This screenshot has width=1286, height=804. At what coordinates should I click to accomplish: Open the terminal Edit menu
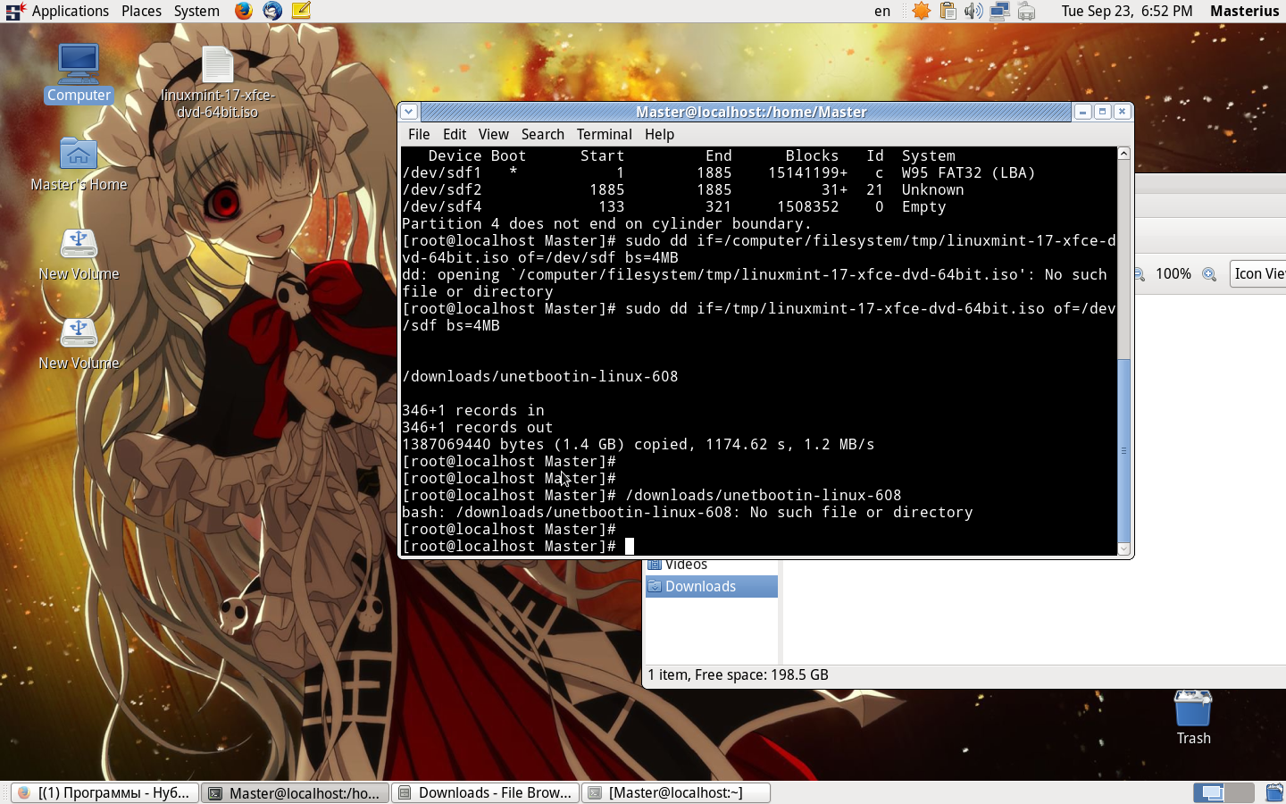(455, 134)
